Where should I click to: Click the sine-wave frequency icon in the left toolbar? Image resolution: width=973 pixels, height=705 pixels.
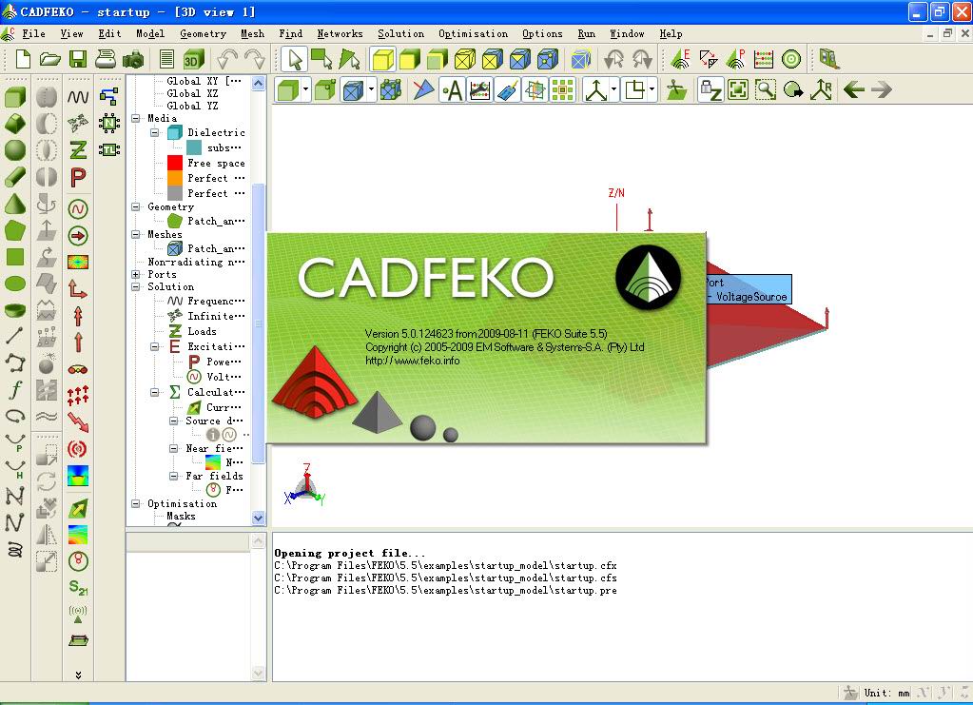78,97
